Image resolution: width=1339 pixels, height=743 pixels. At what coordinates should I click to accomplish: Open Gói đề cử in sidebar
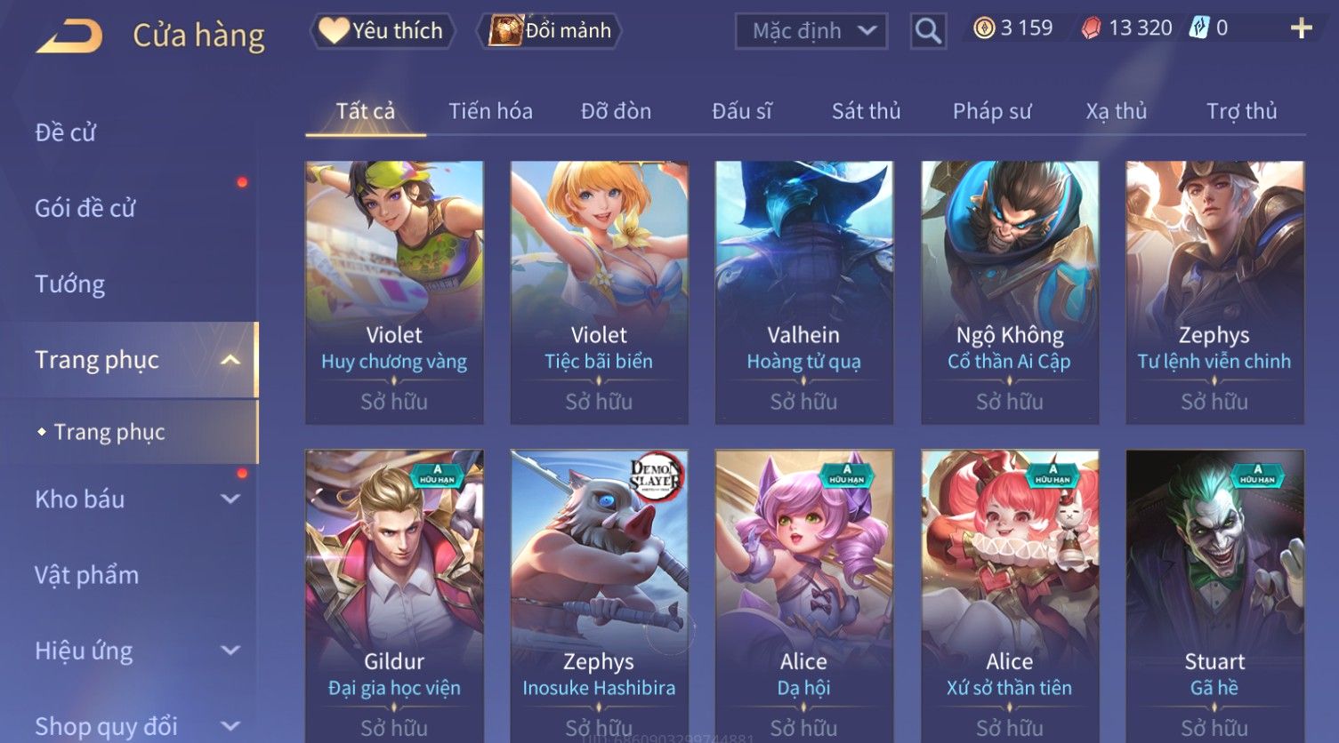pos(85,209)
